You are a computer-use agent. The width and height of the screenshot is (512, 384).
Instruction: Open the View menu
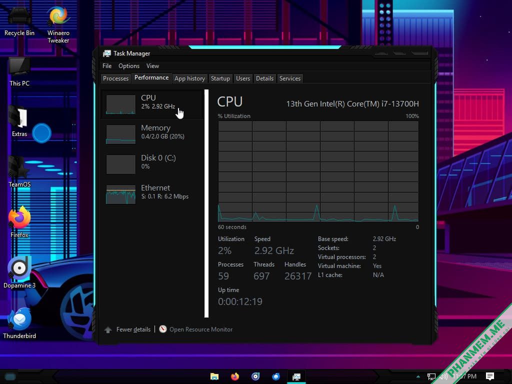152,66
